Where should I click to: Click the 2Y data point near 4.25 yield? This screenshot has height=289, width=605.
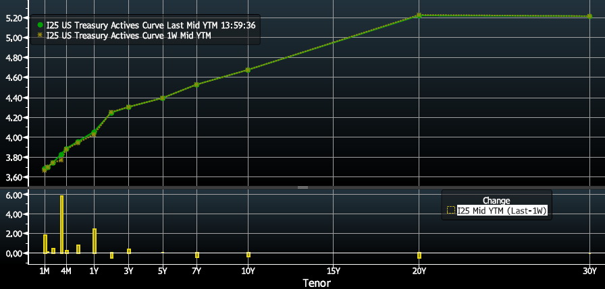click(x=111, y=113)
